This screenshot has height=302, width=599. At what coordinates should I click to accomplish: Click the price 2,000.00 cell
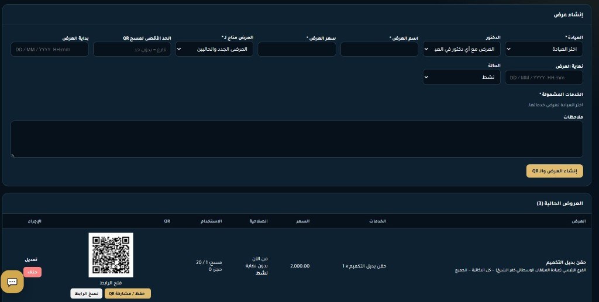(300, 266)
